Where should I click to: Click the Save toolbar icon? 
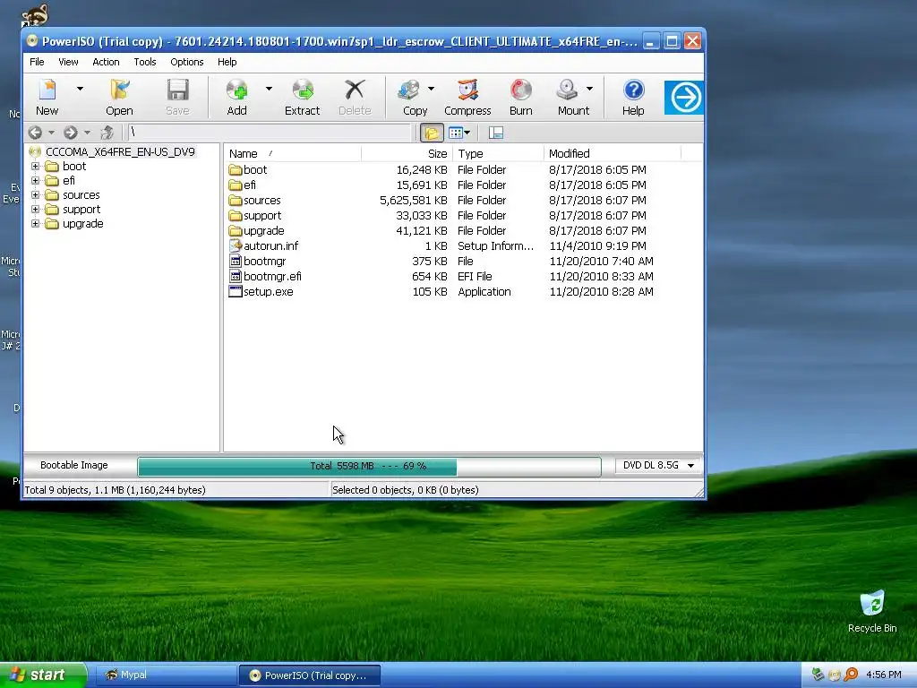(177, 97)
